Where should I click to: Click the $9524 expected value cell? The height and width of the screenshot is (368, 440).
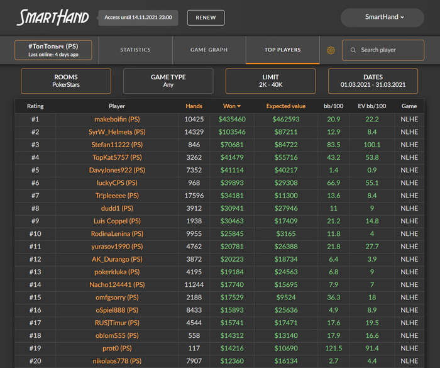point(286,298)
